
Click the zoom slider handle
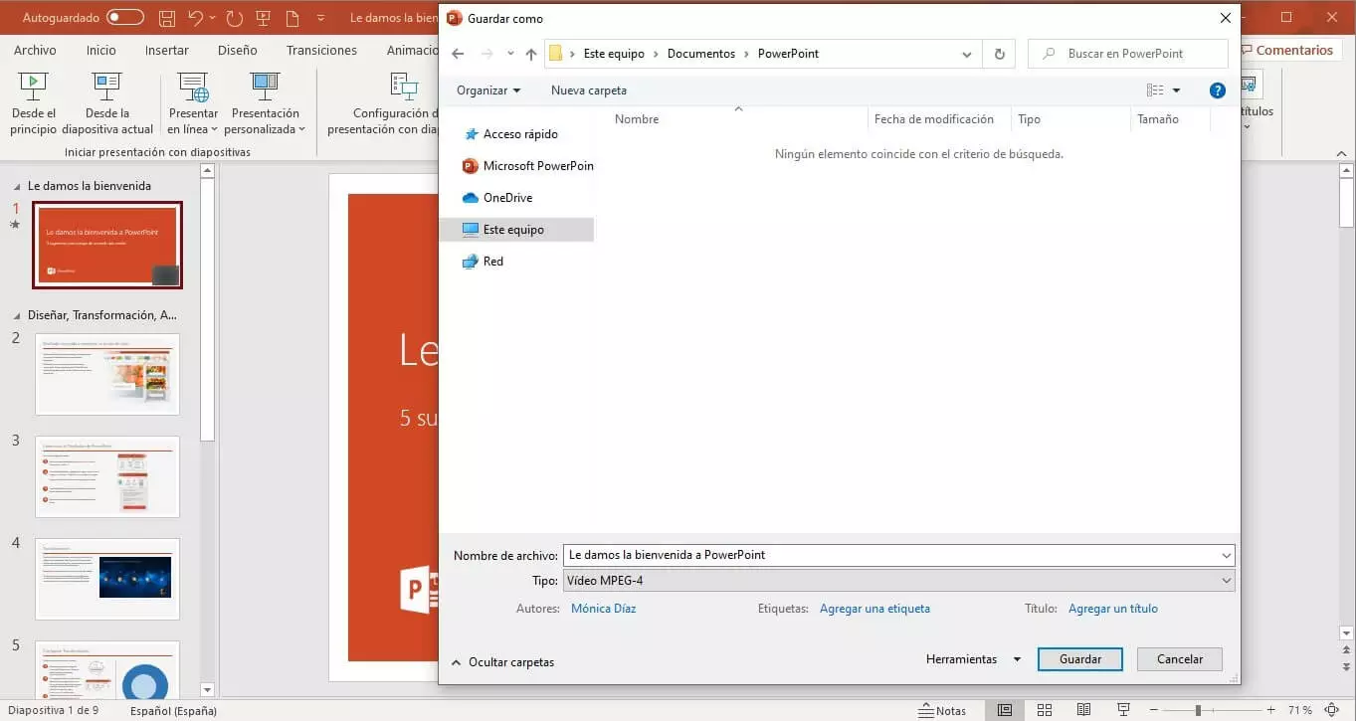1198,710
